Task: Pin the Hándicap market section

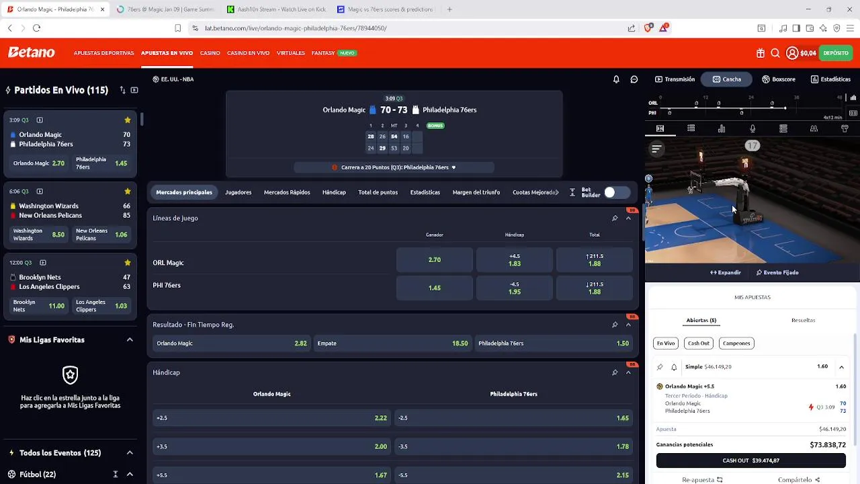Action: pos(615,372)
